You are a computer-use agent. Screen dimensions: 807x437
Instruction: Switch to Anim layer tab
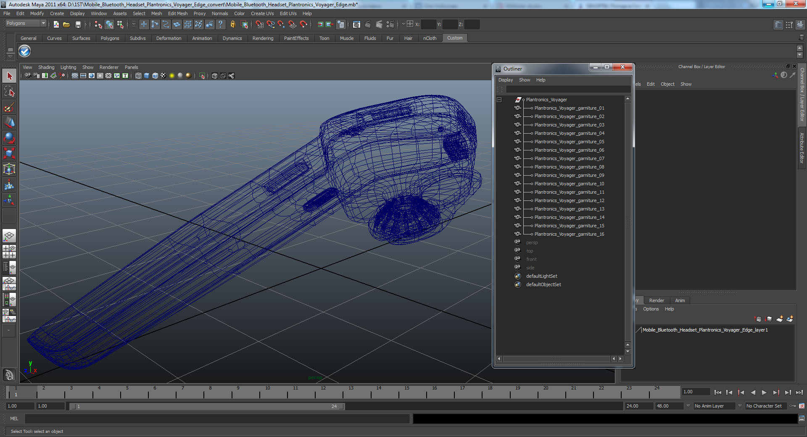(680, 300)
